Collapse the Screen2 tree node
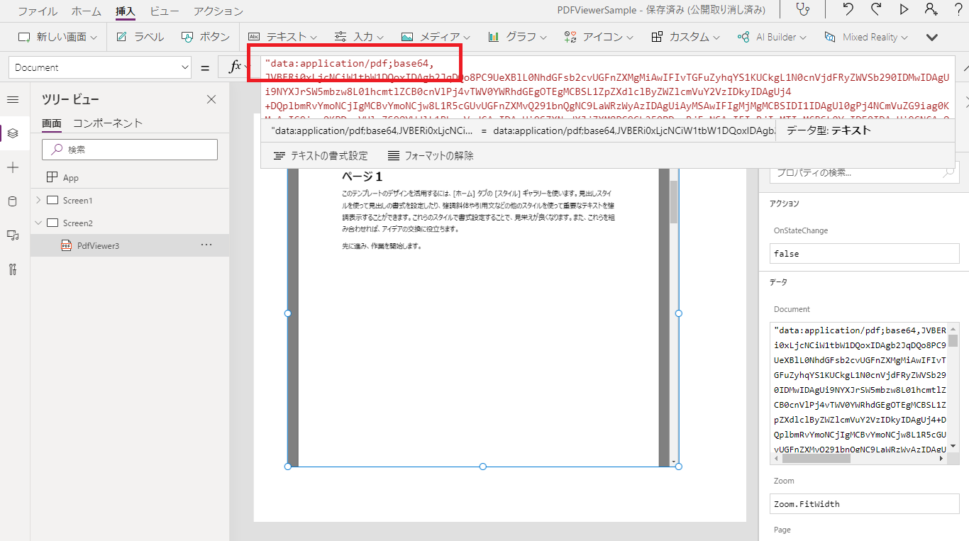This screenshot has height=541, width=969. [38, 223]
